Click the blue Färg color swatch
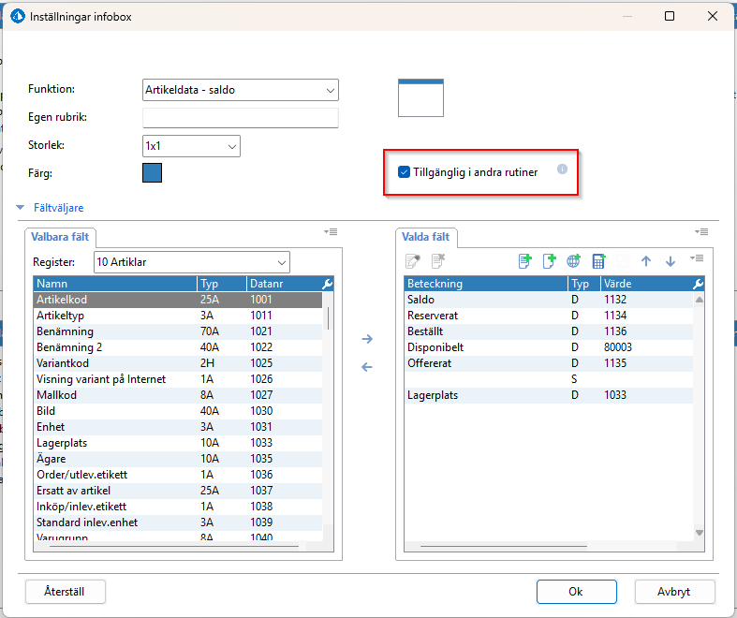This screenshot has height=618, width=737. pos(153,173)
